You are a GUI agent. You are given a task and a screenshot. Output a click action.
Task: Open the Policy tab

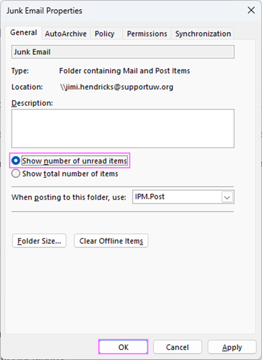[105, 33]
